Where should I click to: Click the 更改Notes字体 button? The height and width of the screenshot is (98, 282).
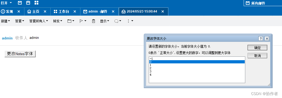coord(20,54)
